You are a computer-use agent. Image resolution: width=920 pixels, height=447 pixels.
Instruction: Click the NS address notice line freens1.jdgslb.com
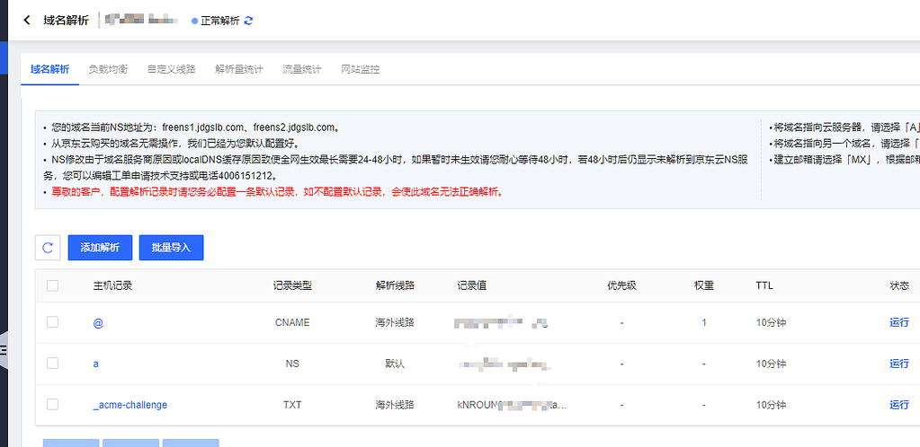(196, 127)
